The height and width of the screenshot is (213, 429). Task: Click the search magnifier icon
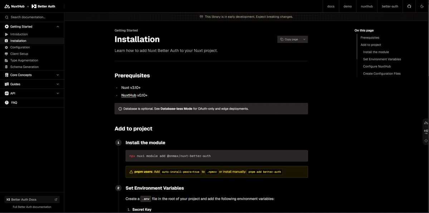click(x=6, y=17)
